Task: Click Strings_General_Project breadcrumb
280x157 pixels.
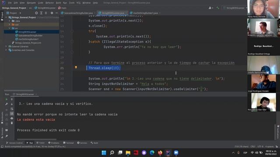Action: click(x=14, y=8)
